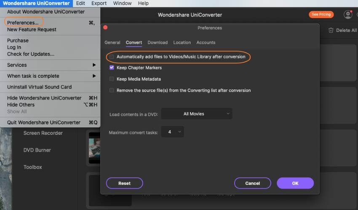Open DVD Burner in the sidebar
Screen dimensions: 358x210
pos(37,150)
